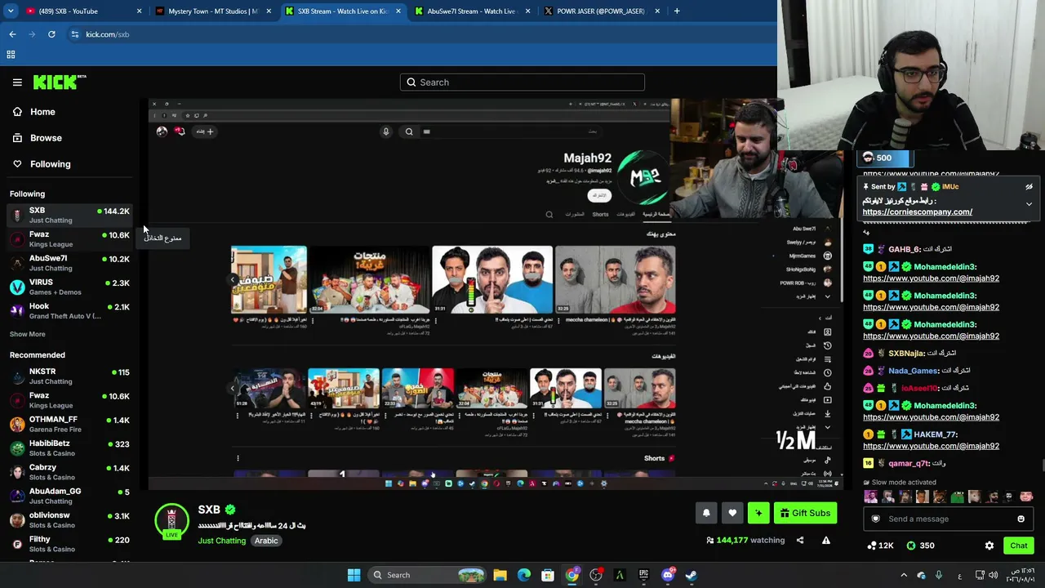Open Google Chrome on the taskbar
1045x588 pixels.
click(571, 575)
